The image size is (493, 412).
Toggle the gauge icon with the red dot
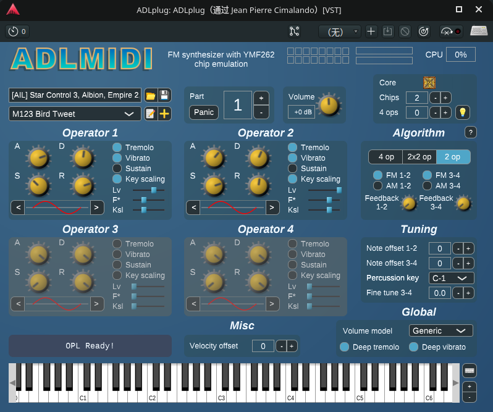[451, 32]
